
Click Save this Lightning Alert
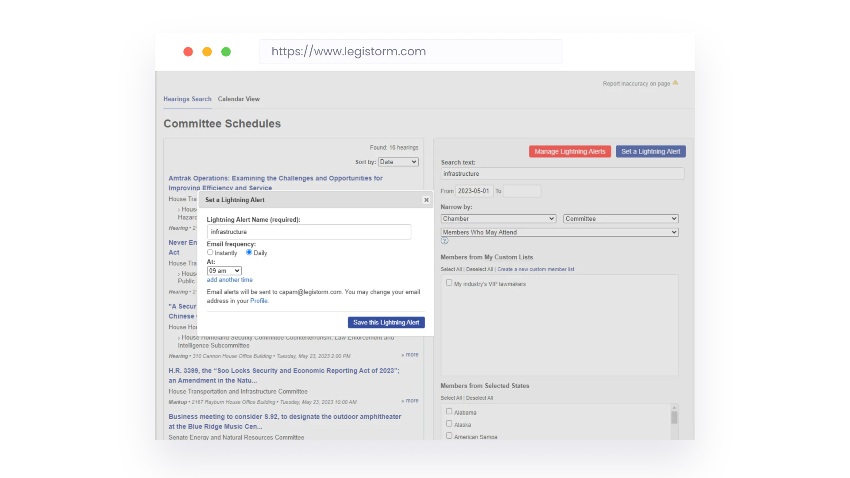[x=386, y=322]
